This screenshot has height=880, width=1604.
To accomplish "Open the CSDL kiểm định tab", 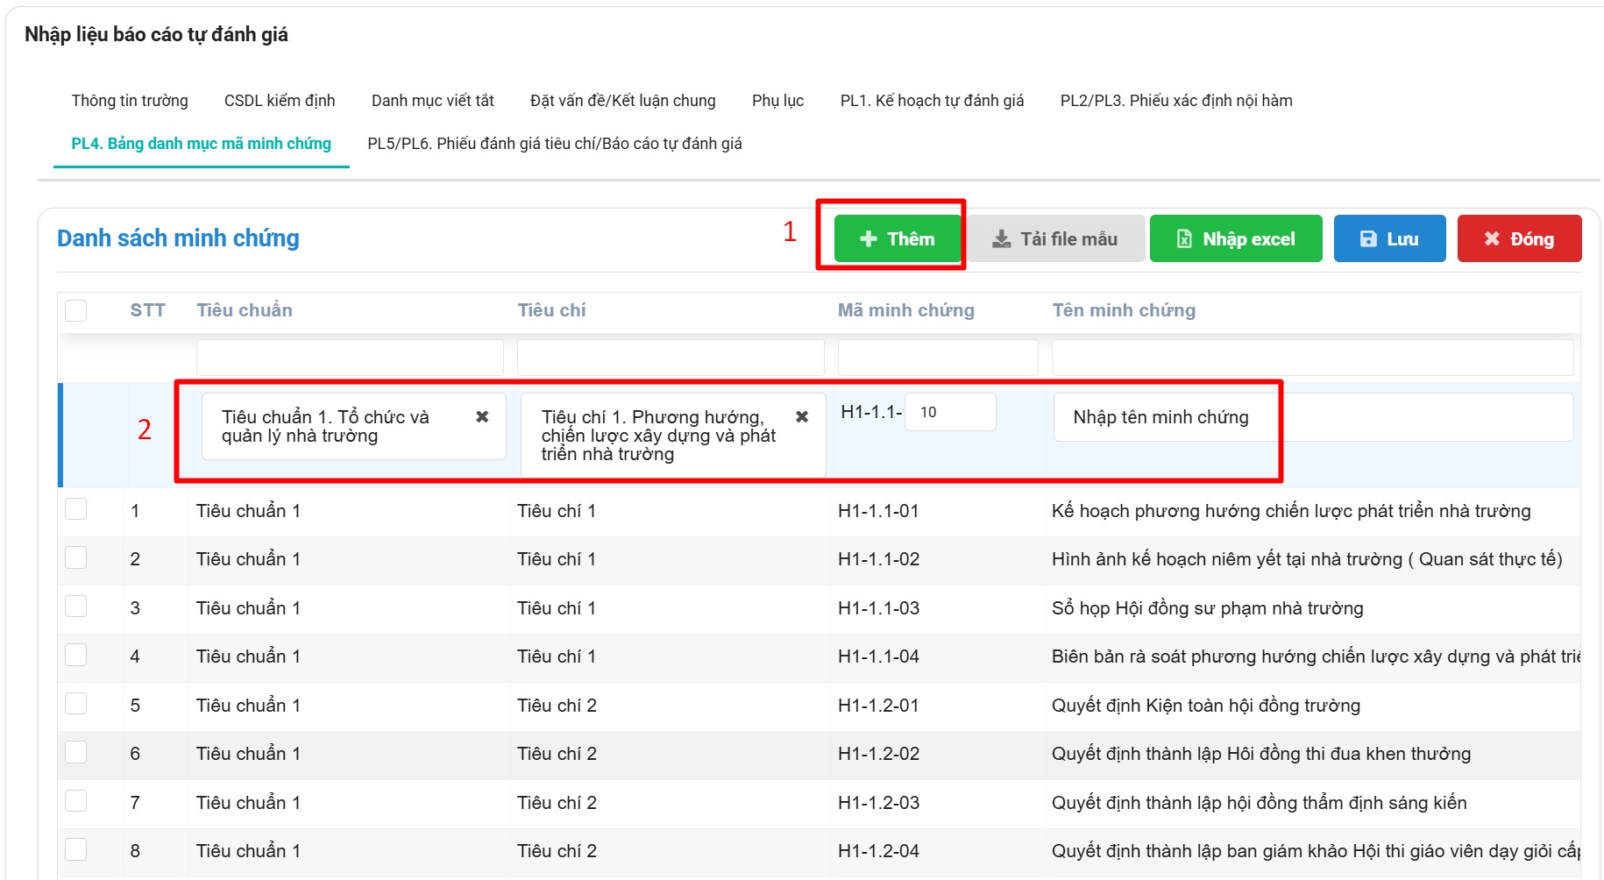I will pos(280,101).
